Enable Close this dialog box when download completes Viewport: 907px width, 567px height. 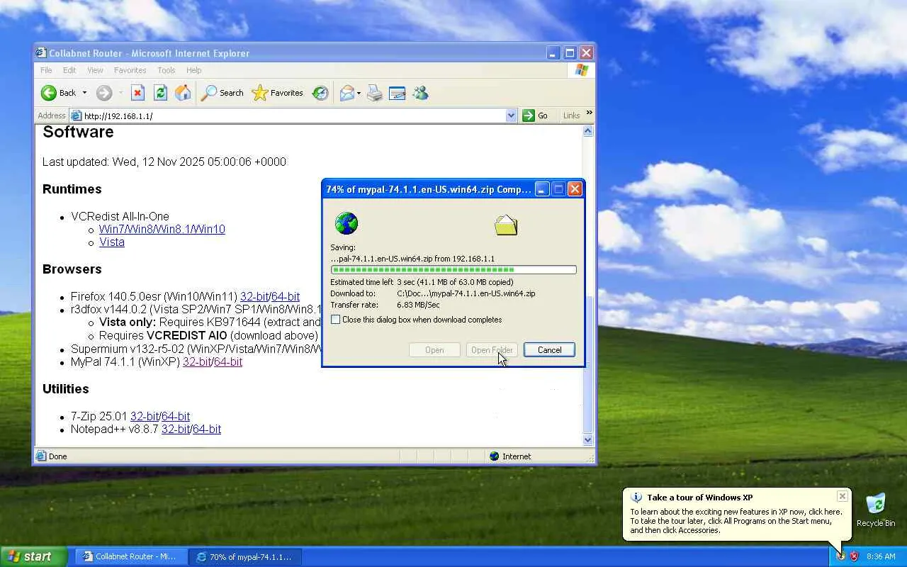click(336, 320)
